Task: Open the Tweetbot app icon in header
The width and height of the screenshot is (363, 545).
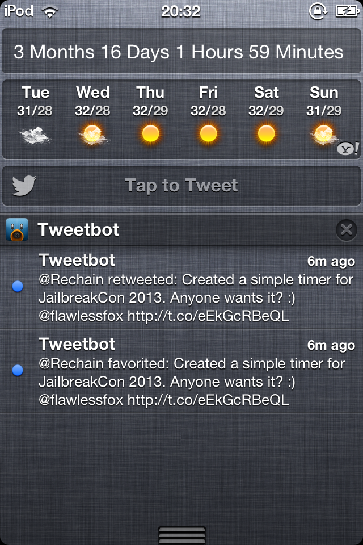Action: pos(17,229)
